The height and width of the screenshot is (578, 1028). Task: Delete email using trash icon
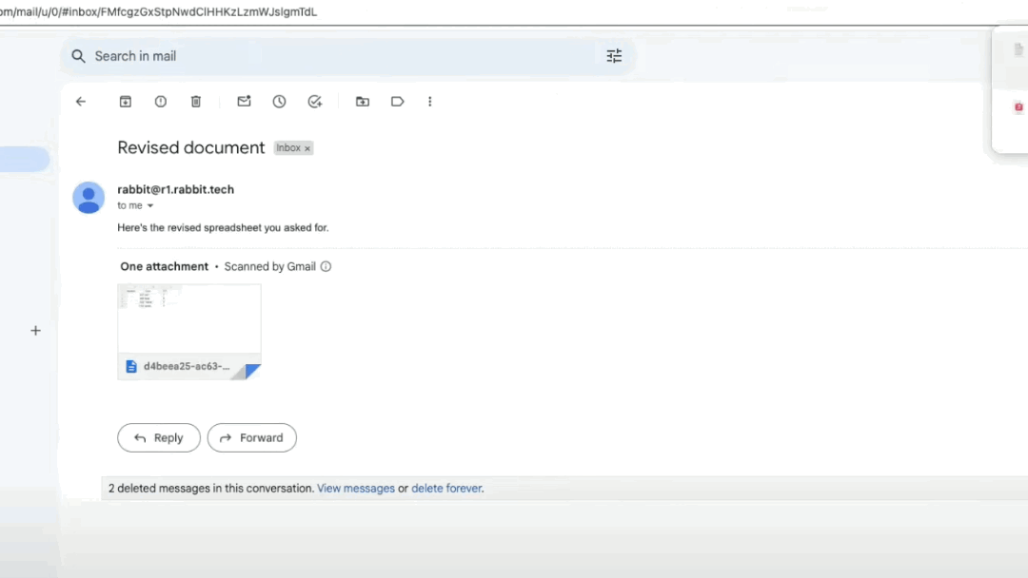pos(196,102)
